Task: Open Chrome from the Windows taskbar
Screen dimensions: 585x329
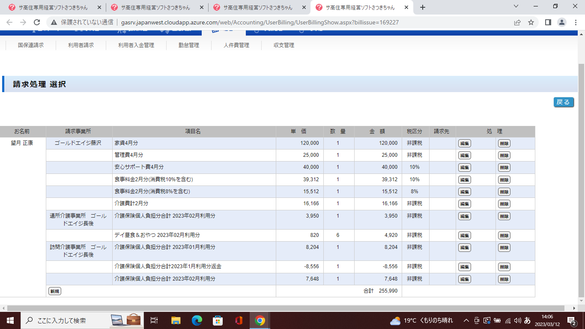Action: (x=260, y=320)
